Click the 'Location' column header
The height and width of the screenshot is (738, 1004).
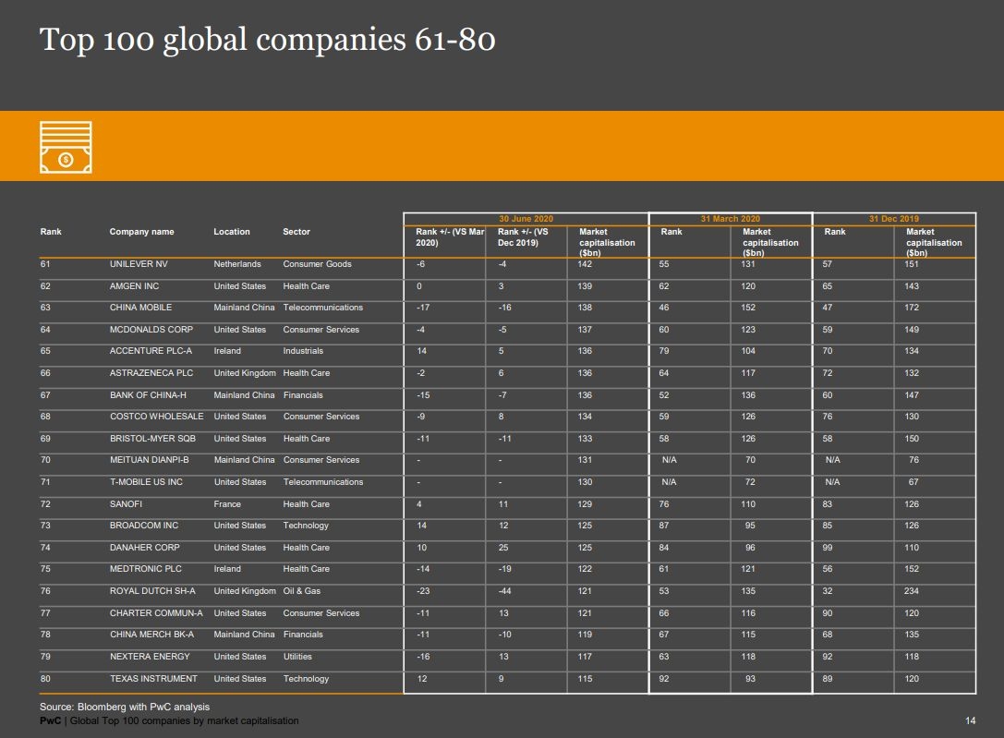232,232
